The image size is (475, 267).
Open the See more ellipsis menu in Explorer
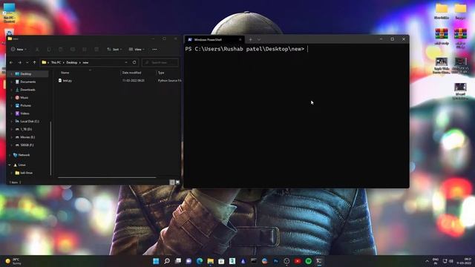click(x=154, y=50)
